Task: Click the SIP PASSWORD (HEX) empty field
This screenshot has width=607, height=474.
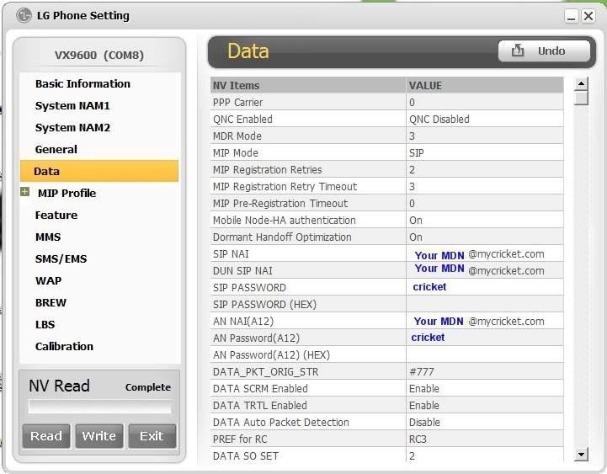Action: (485, 304)
